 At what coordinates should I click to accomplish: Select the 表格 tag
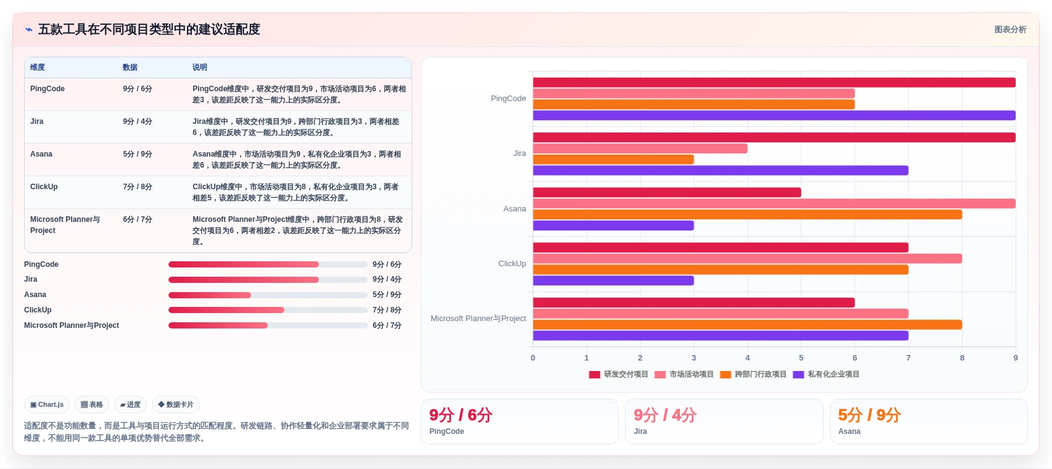click(x=92, y=405)
